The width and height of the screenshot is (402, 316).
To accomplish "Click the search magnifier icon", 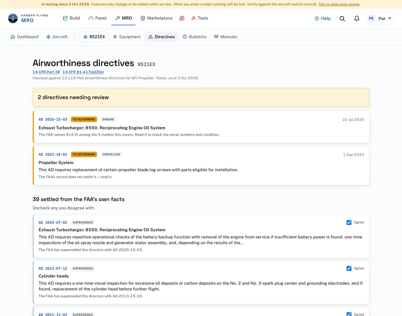I will point(342,18).
